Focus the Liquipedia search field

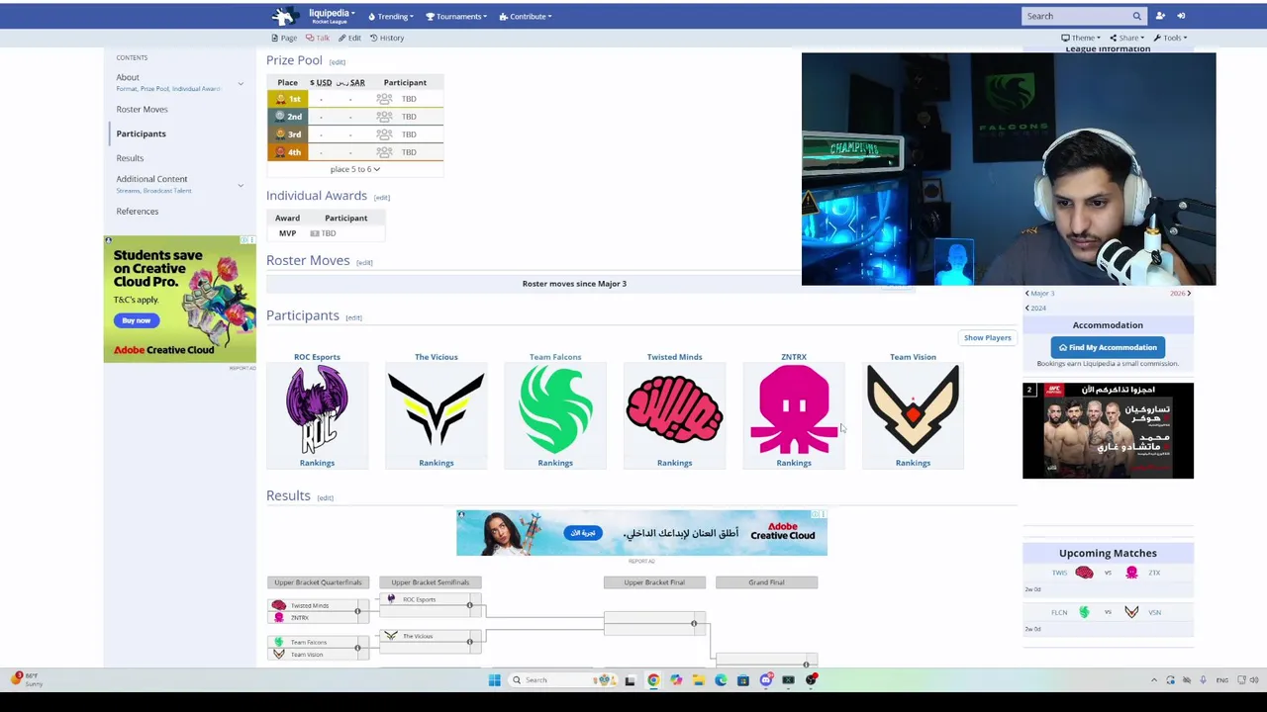pos(1076,16)
